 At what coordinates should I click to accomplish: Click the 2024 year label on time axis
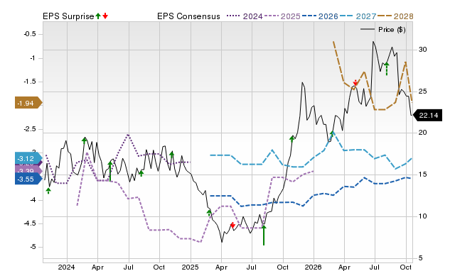pos(66,267)
